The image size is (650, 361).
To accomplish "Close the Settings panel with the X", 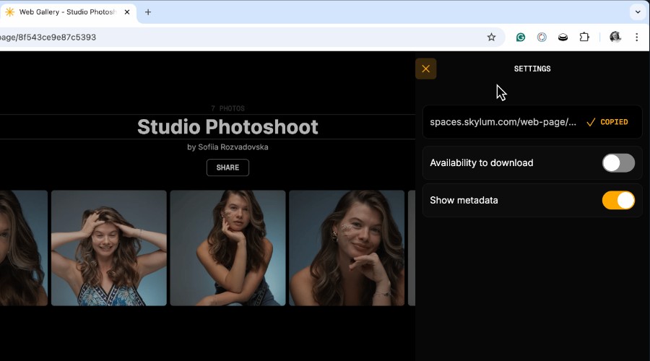I will (x=425, y=69).
